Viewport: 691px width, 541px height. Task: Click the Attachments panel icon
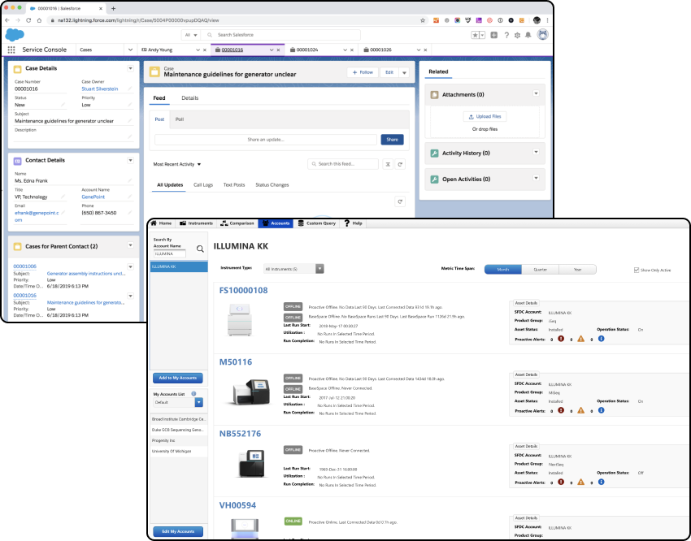[x=434, y=95]
